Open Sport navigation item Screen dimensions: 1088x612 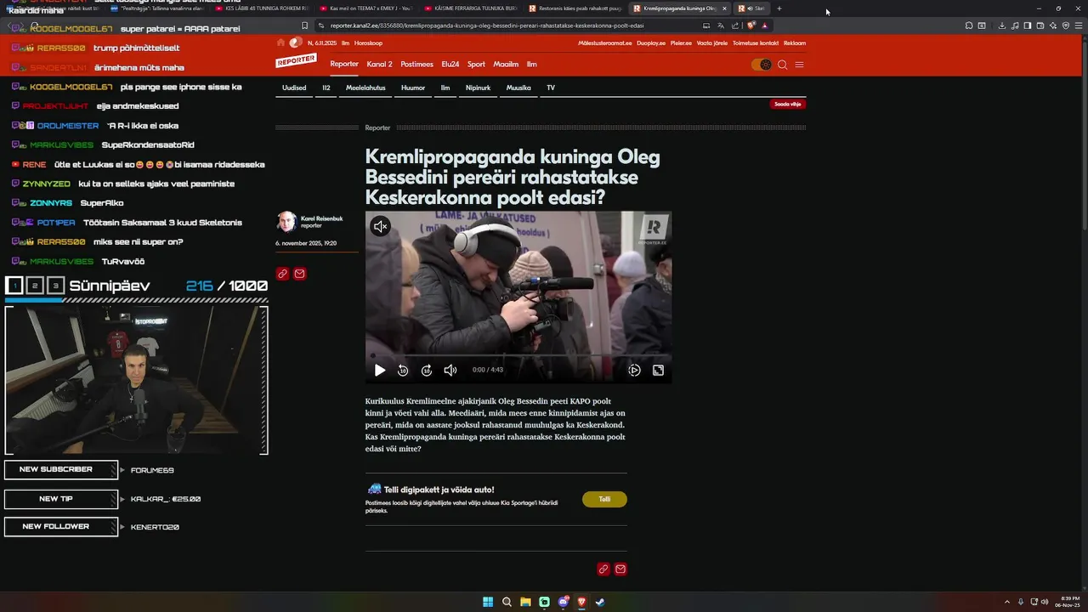pos(476,65)
